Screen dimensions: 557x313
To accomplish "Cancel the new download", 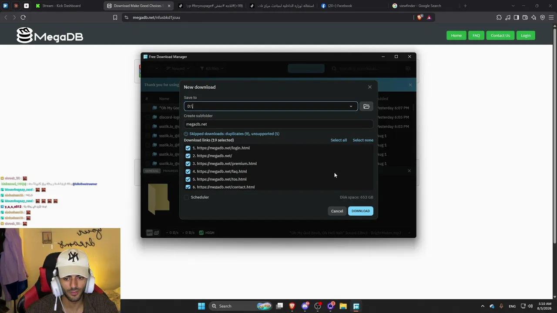I will tap(337, 211).
